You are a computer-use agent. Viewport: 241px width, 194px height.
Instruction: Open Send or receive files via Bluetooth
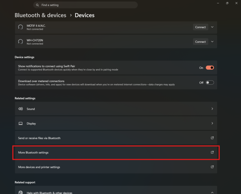point(116,138)
